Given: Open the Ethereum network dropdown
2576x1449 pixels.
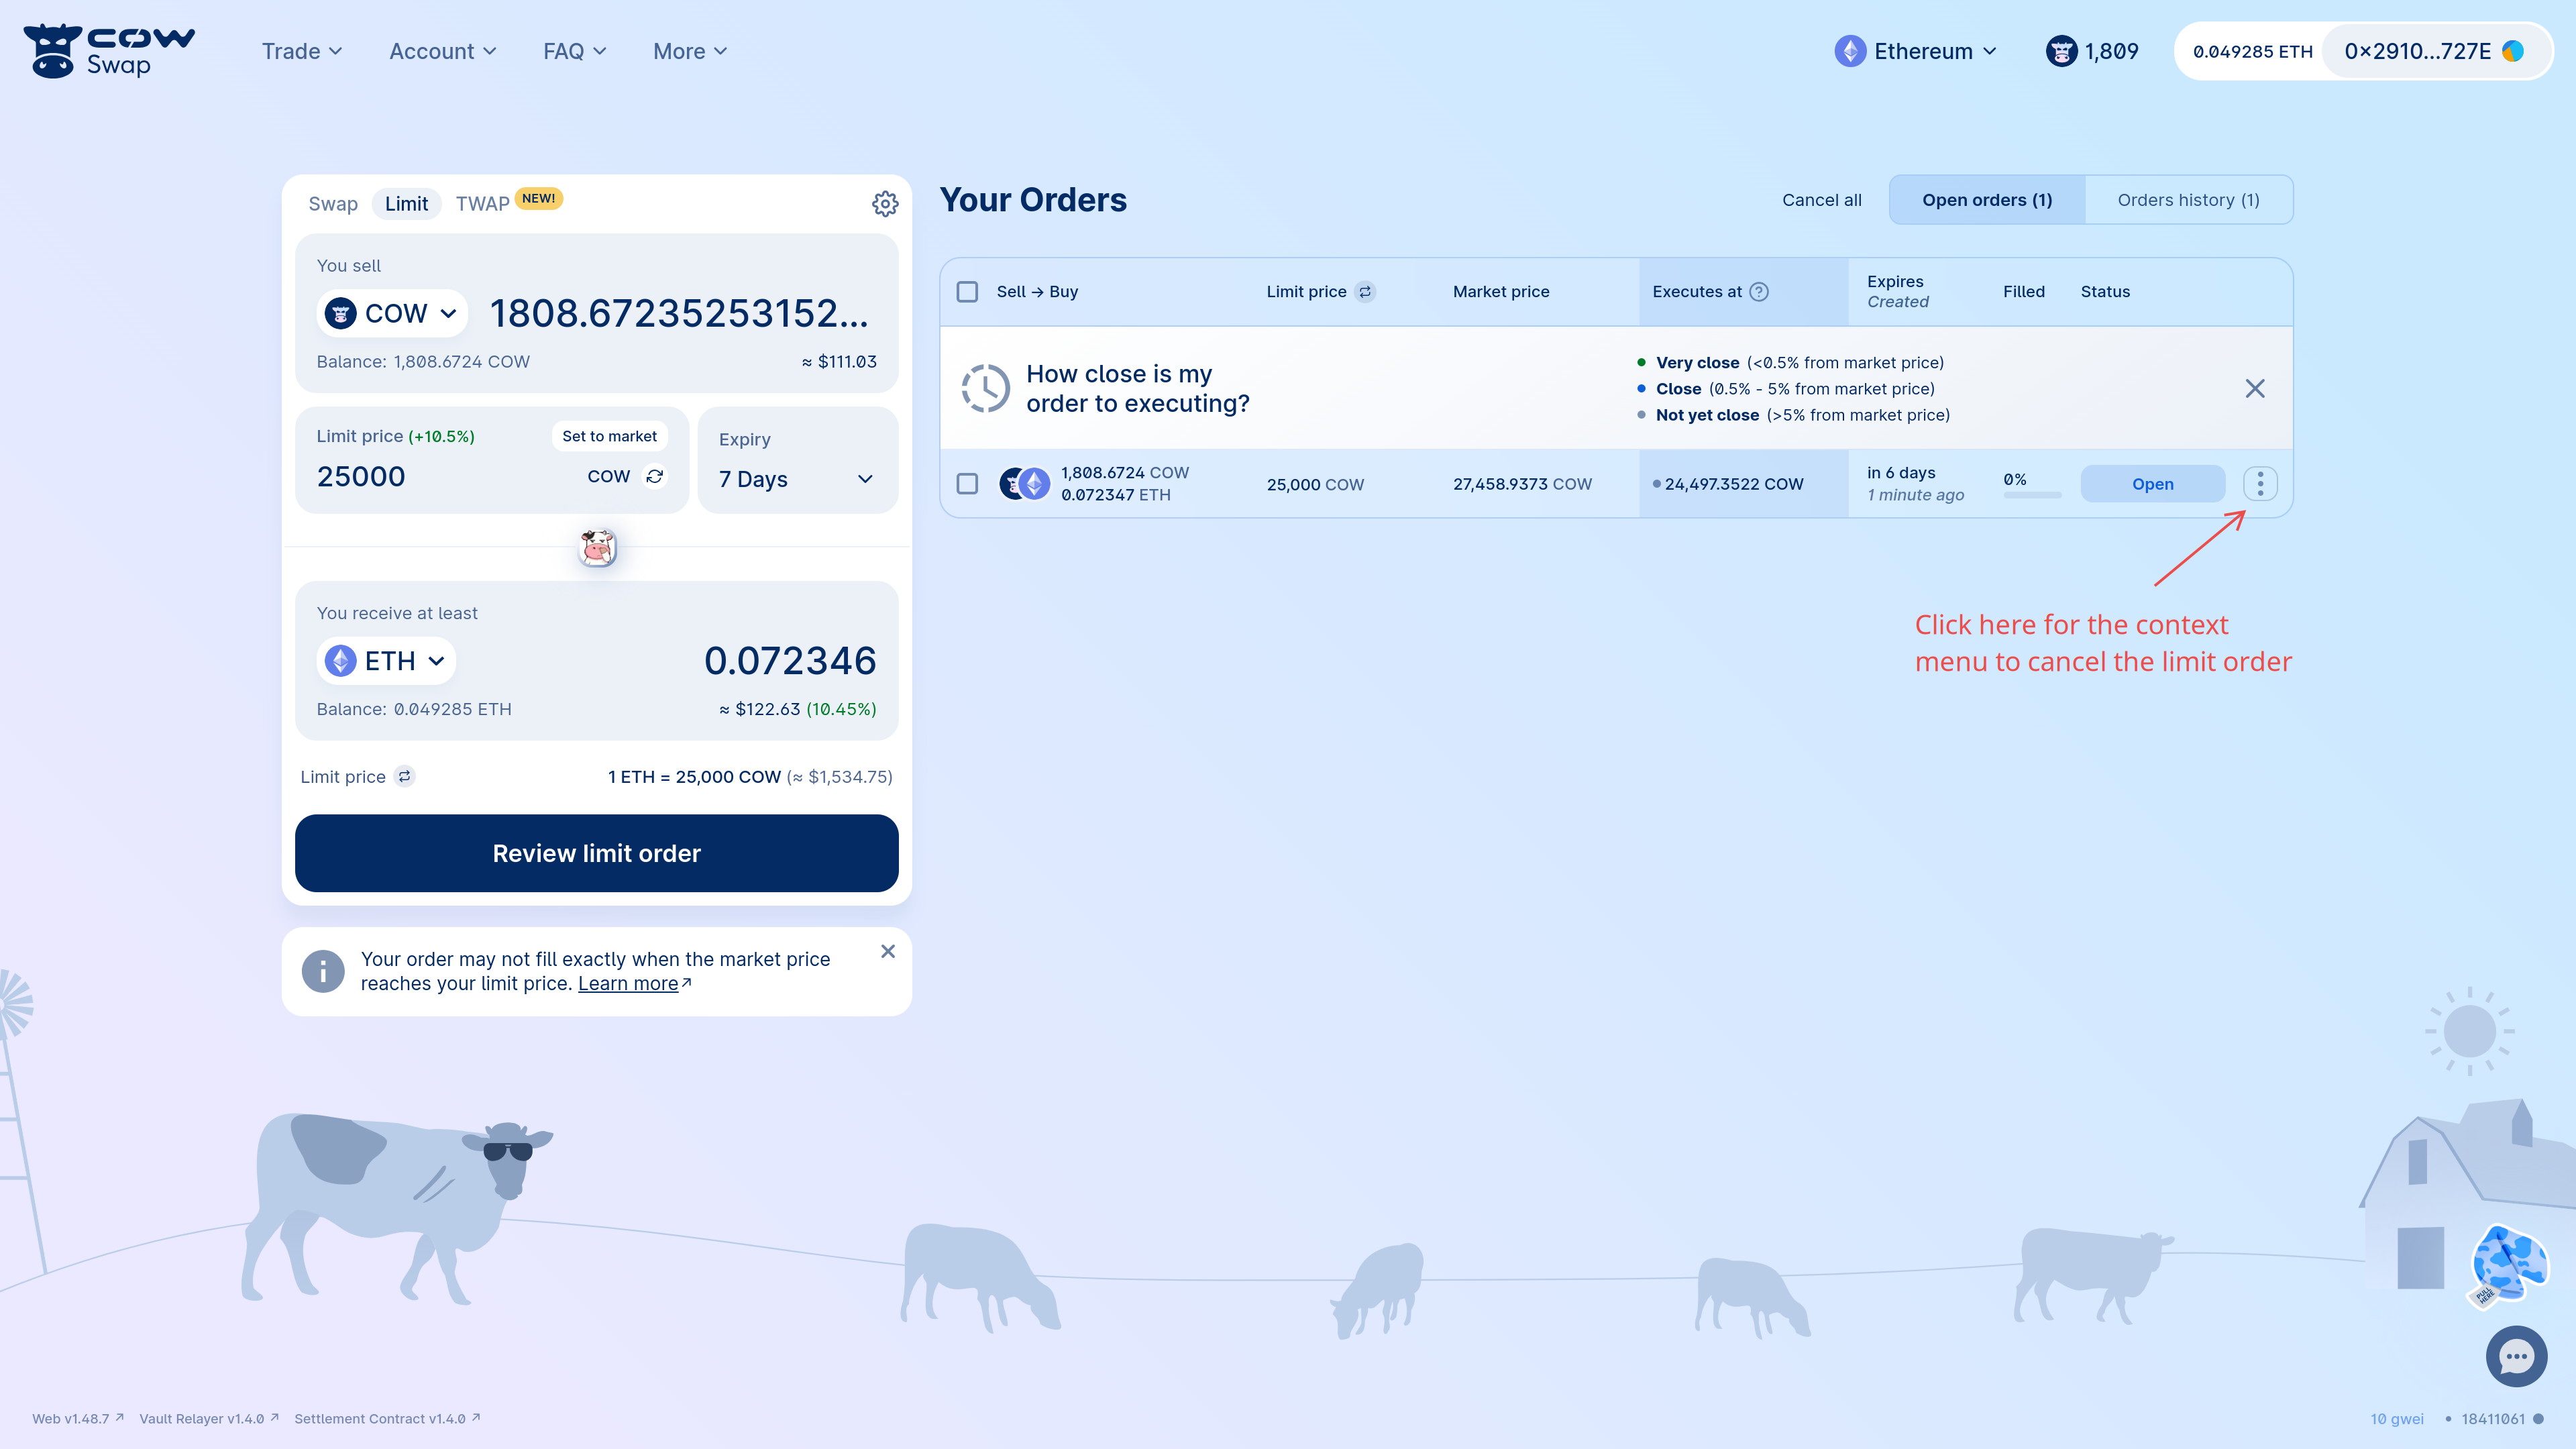Looking at the screenshot, I should click(x=1916, y=51).
